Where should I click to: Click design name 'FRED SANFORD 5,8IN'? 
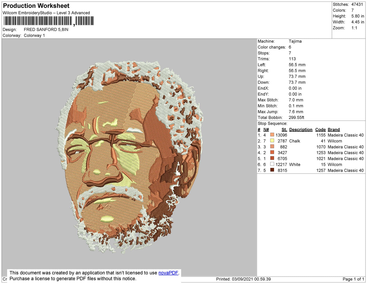tap(46, 29)
